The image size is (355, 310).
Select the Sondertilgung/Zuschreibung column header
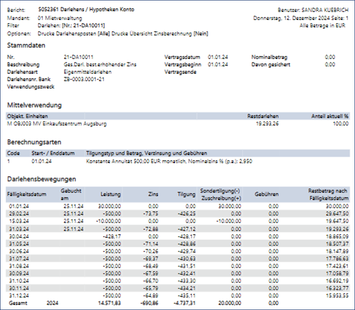click(x=220, y=194)
